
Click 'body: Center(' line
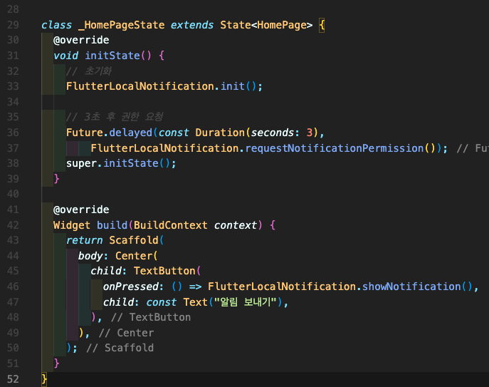point(118,256)
